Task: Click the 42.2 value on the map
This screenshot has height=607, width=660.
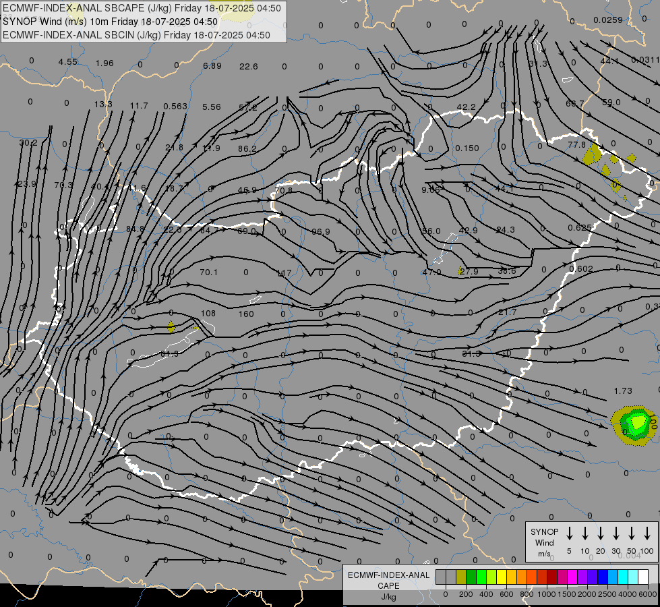Action: tap(466, 107)
